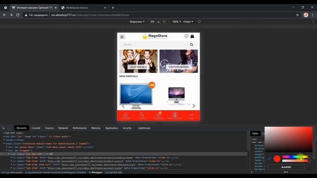Select the Styles pane tab
Image resolution: width=317 pixels, height=178 pixels.
[255, 133]
